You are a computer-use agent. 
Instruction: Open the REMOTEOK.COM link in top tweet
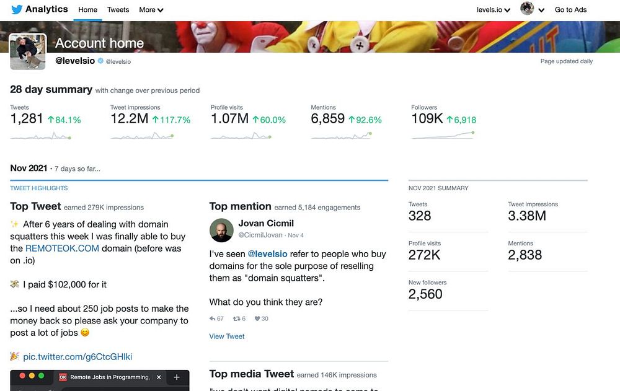pyautogui.click(x=62, y=248)
